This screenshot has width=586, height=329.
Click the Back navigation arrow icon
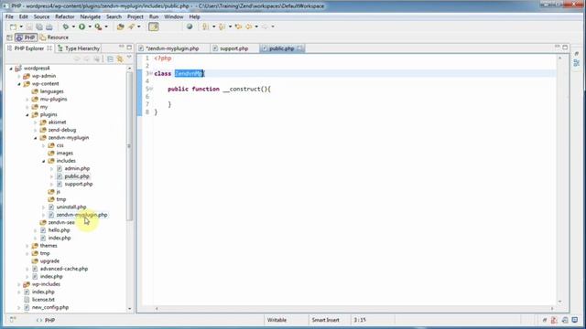coord(249,27)
